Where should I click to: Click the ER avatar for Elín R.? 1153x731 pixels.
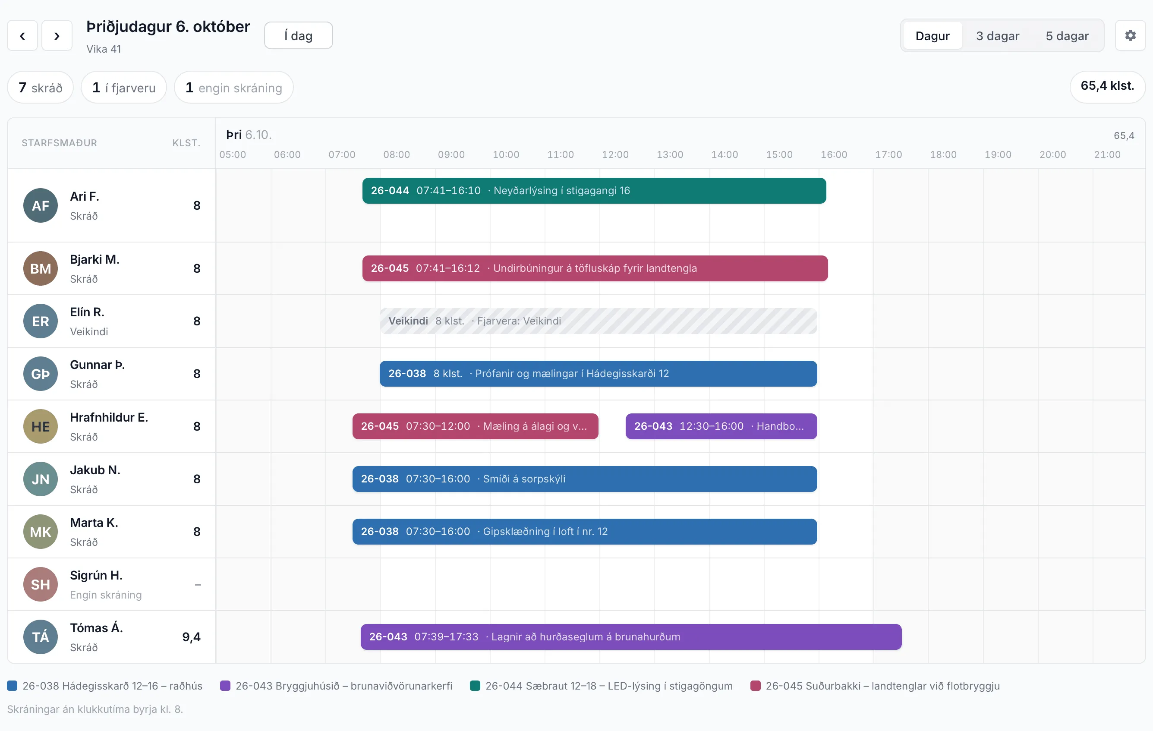point(41,321)
